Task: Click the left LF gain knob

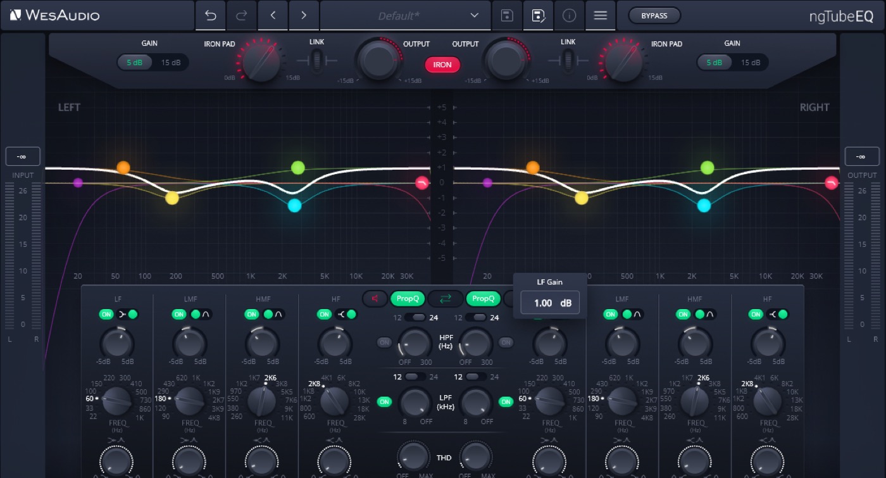Action: point(117,344)
